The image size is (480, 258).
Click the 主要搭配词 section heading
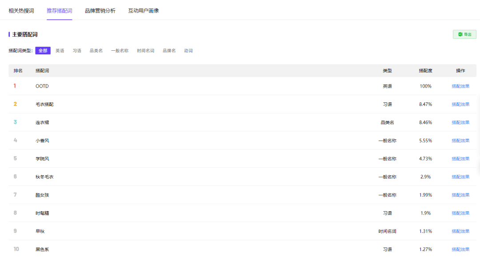25,34
